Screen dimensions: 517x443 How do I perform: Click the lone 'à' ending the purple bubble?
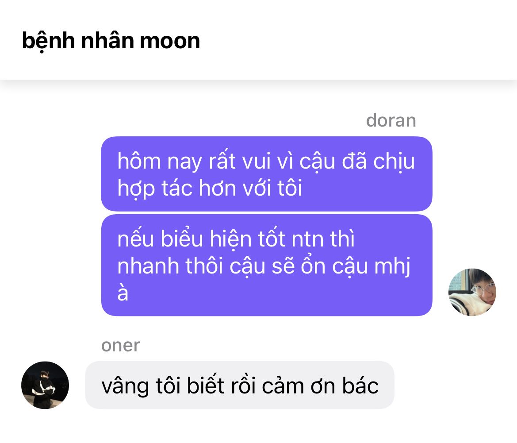123,293
